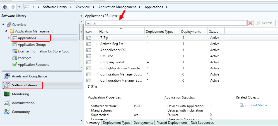The width and height of the screenshot is (278, 126).
Task: Click the Search button
Action: 265,23
